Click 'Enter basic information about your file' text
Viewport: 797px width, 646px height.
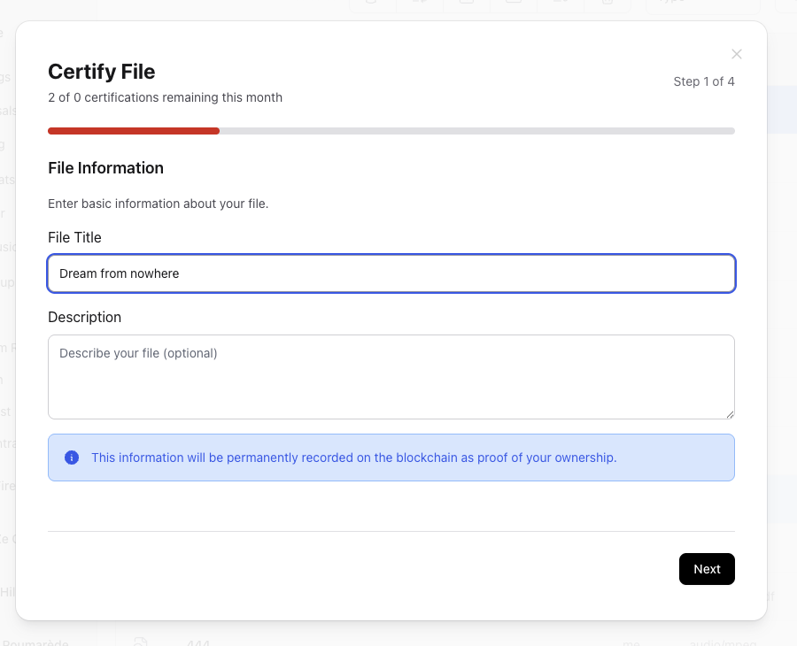click(158, 204)
